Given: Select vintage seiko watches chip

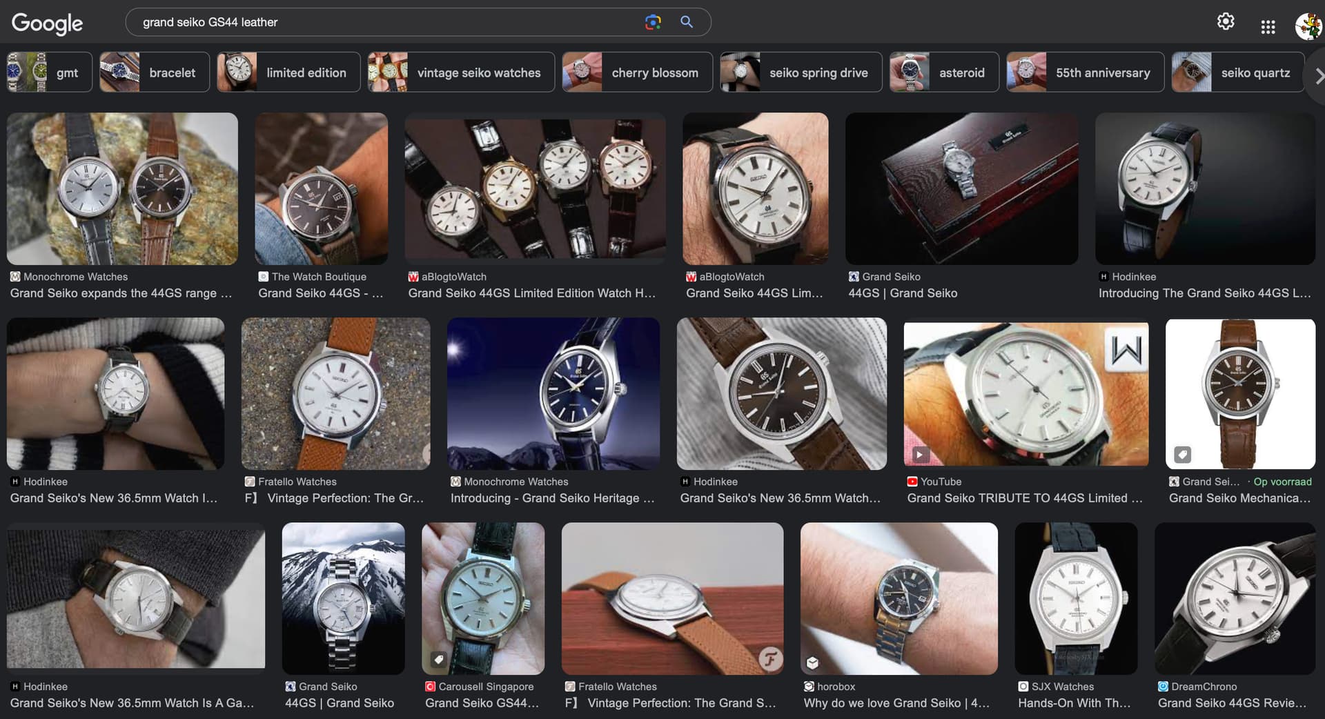Looking at the screenshot, I should click(461, 72).
